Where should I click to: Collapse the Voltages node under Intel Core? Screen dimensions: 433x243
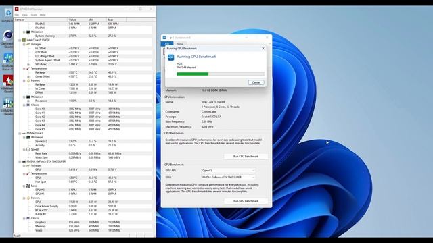point(24,44)
